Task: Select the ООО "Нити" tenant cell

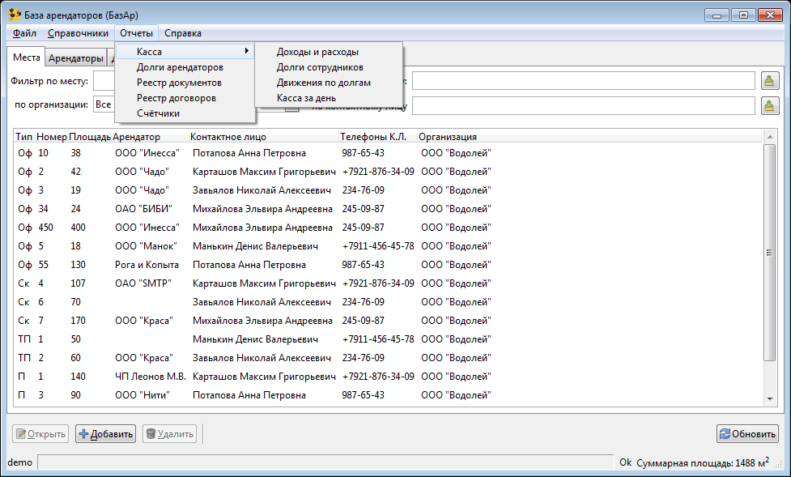Action: pyautogui.click(x=142, y=395)
